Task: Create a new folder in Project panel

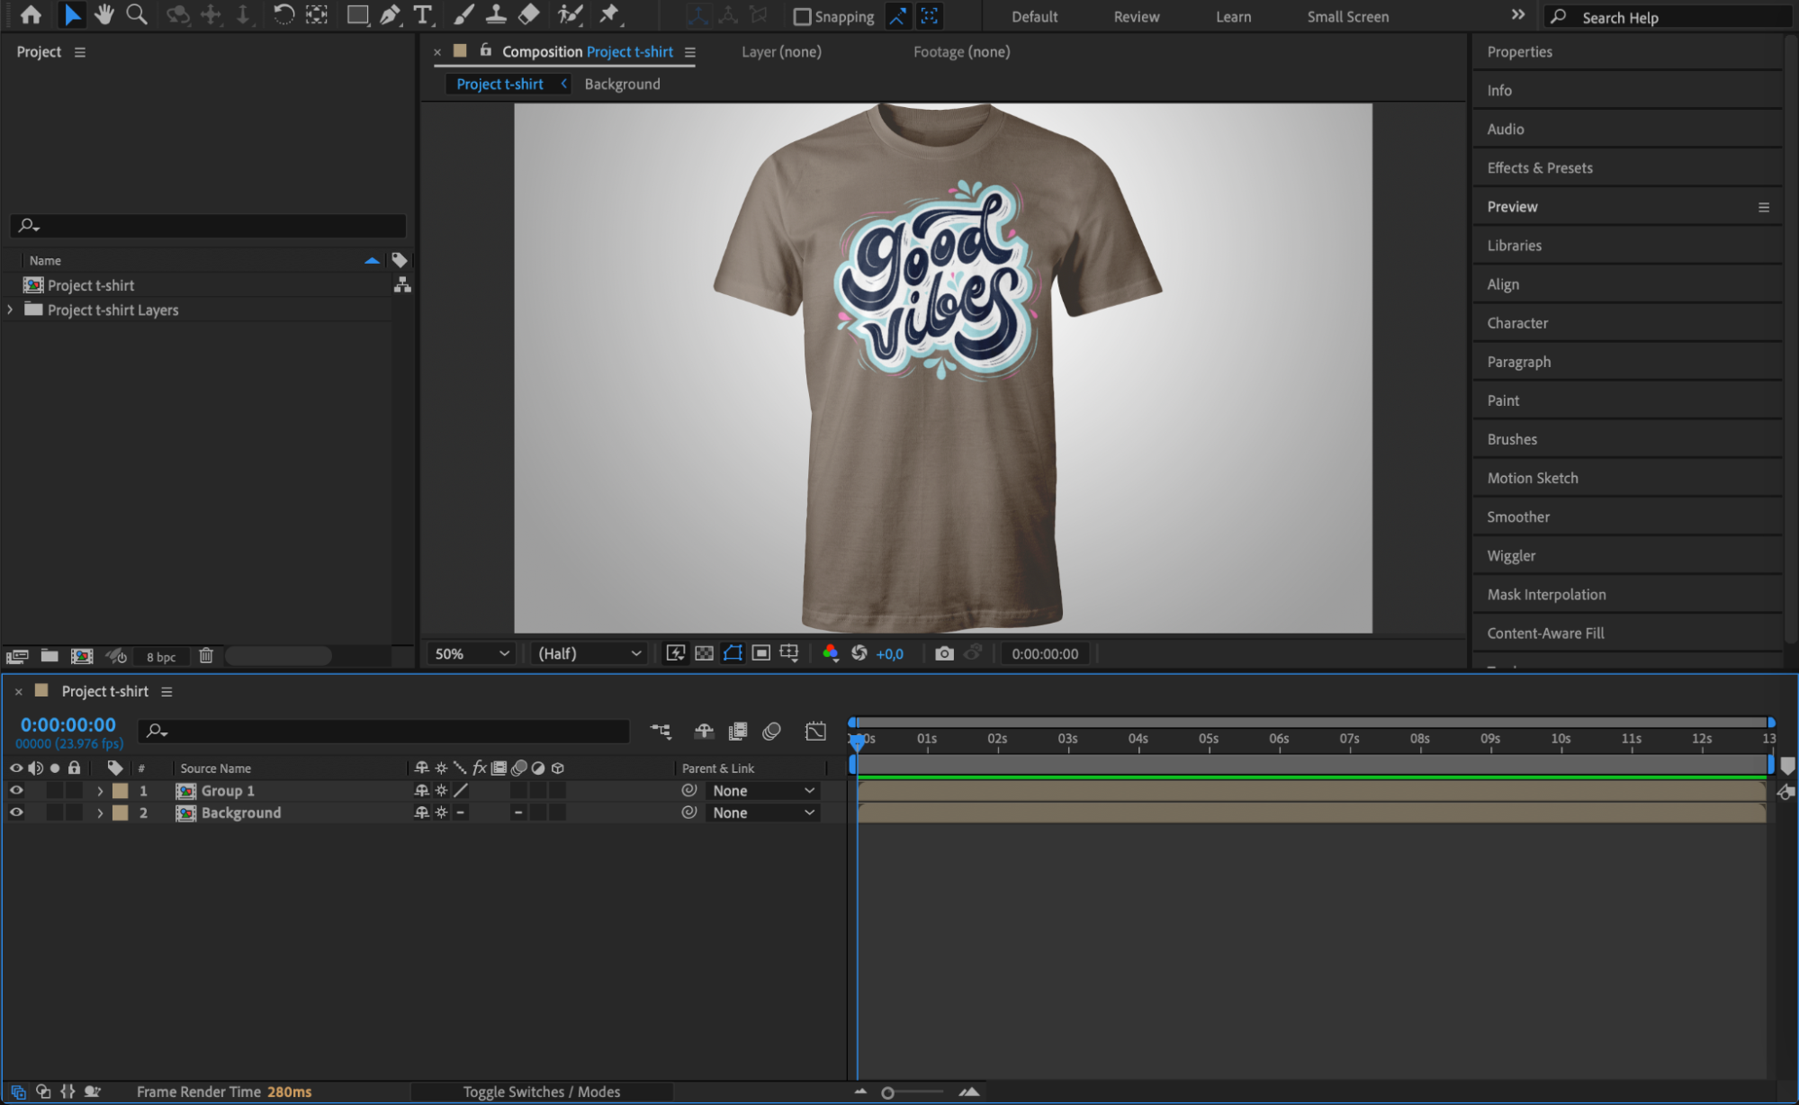Action: pos(49,657)
